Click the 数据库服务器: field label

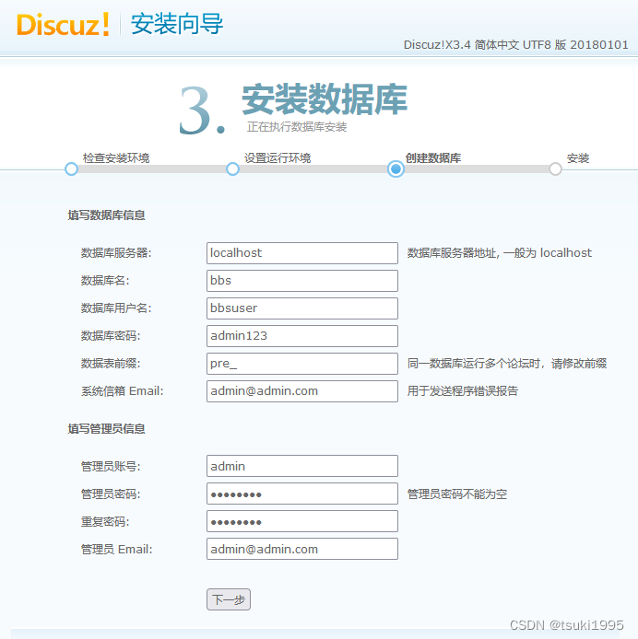116,253
